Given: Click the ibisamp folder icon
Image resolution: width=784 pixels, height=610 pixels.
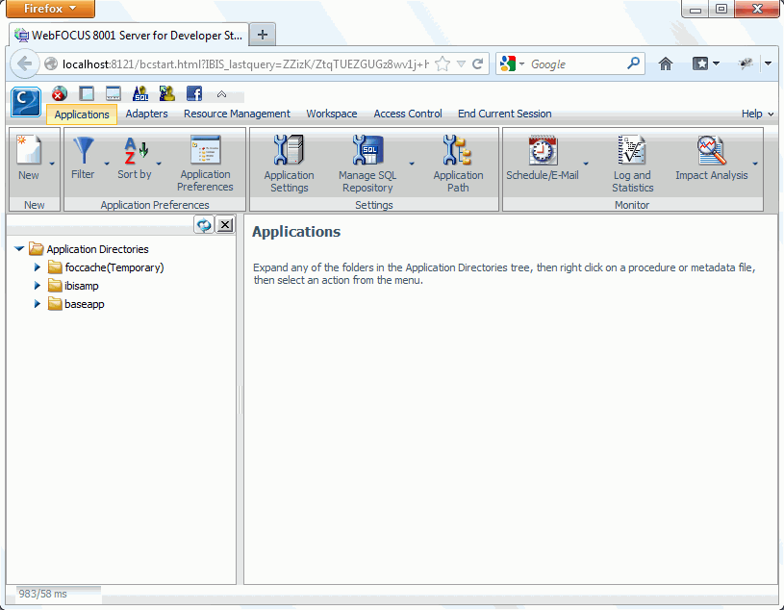Looking at the screenshot, I should coord(55,286).
